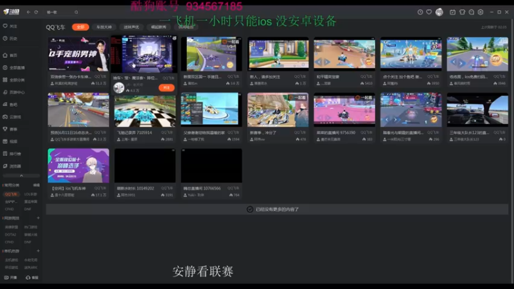
Task: Open 云游戏 in the sidebar
Action: 12,117
